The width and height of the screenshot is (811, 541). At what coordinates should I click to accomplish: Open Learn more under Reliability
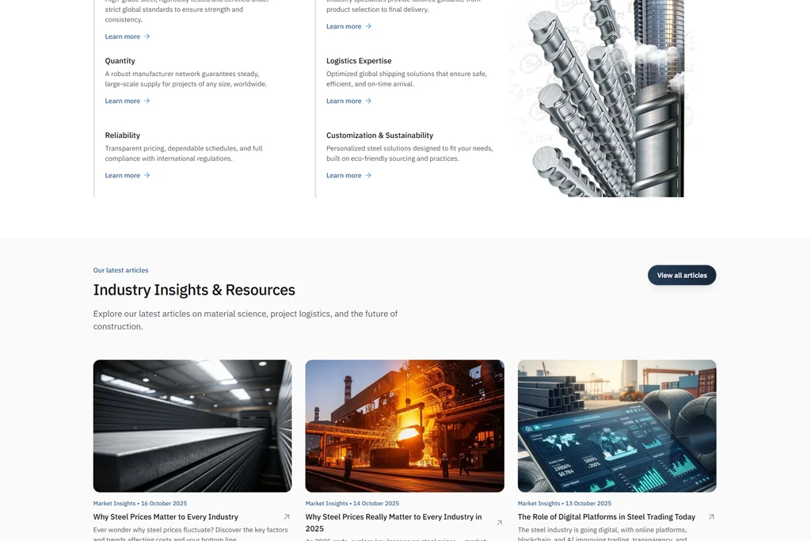[x=128, y=175]
